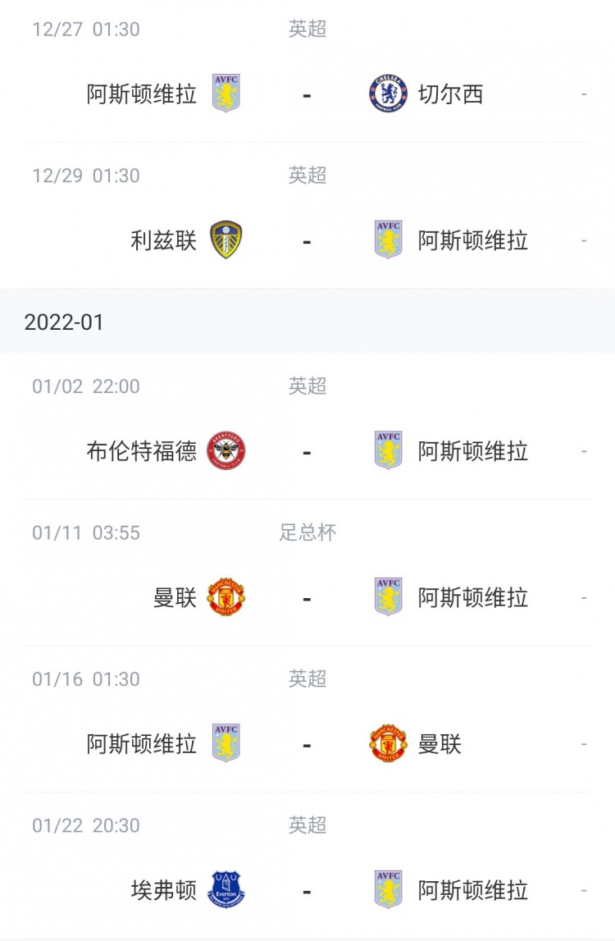Tap the Chelsea club crest
The image size is (615, 941).
click(388, 94)
